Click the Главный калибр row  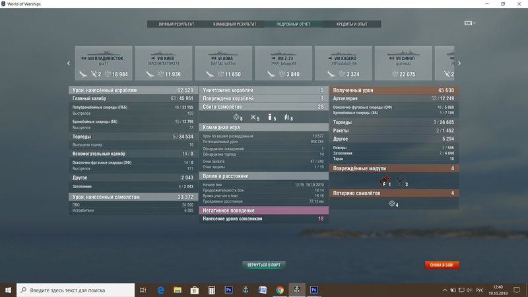pyautogui.click(x=133, y=98)
